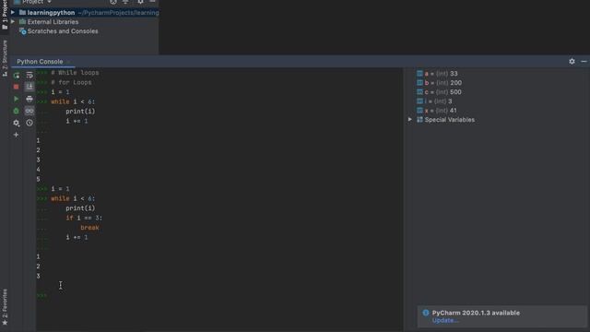590x332 pixels.
Task: Click the 'if i == 3:' line
Action: coord(84,218)
